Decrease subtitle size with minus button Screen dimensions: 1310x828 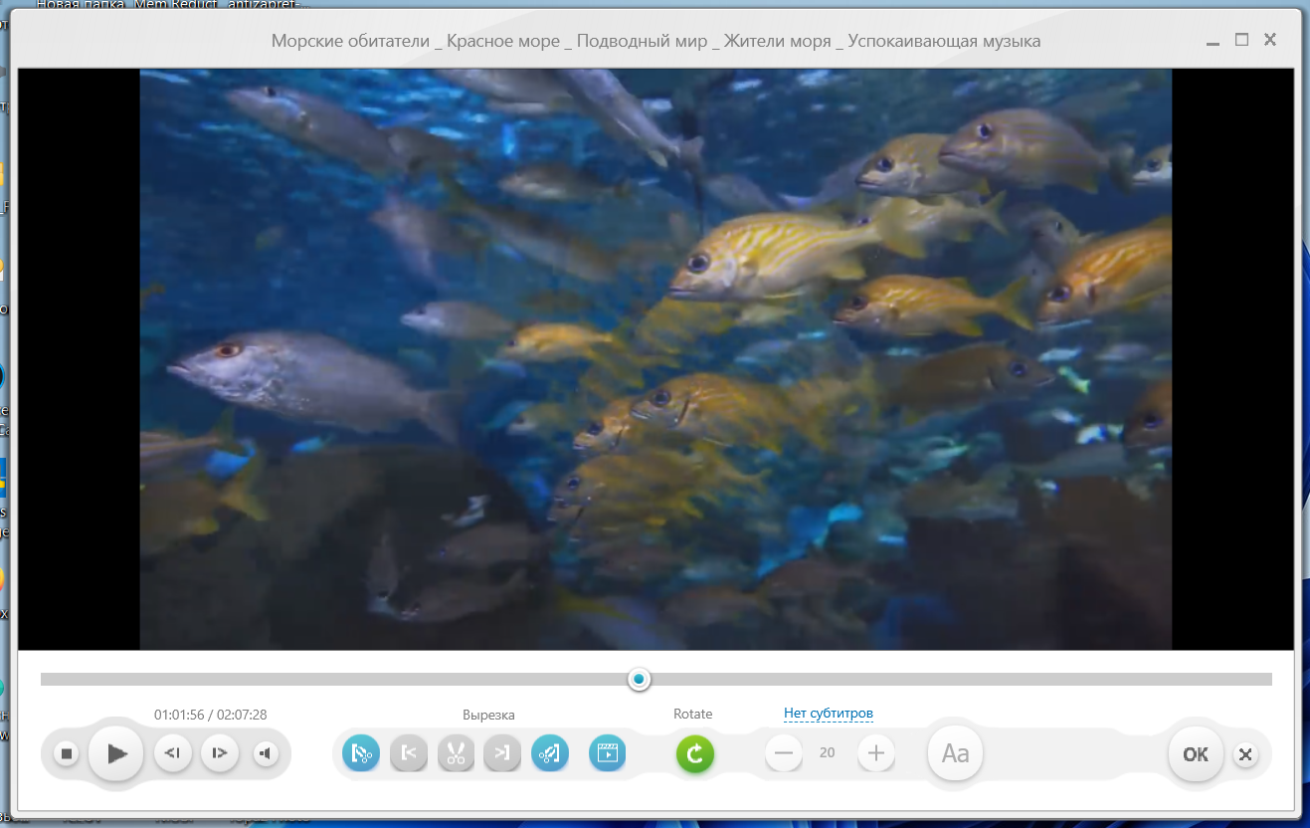784,753
